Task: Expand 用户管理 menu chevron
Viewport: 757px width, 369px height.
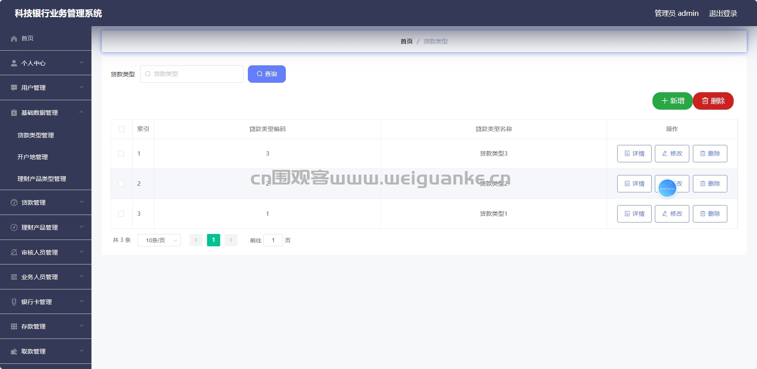Action: coord(82,87)
